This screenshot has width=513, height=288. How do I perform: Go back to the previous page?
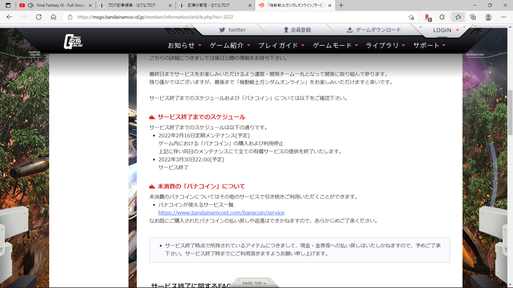(x=9, y=17)
